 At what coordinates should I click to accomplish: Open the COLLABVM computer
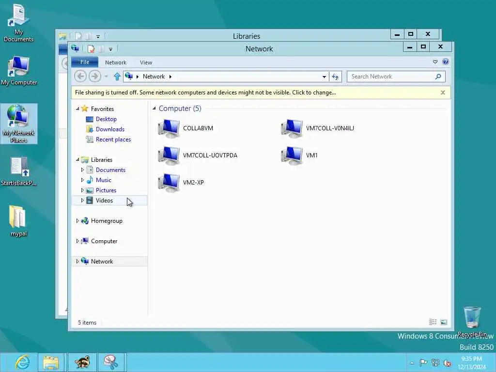pos(186,128)
